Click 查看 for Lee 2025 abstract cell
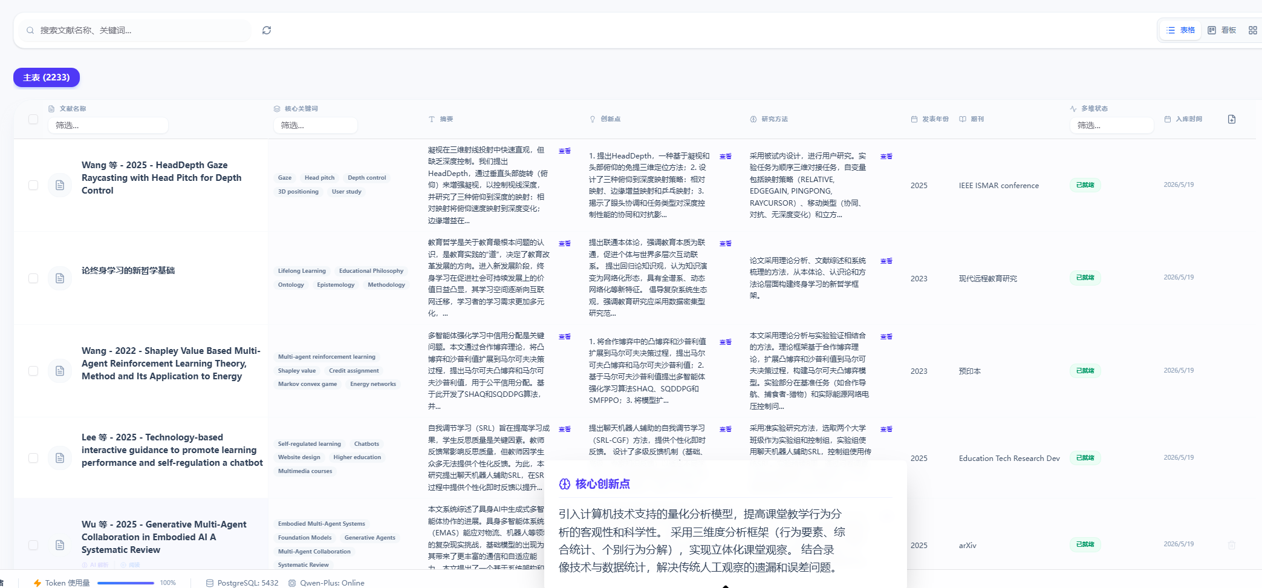Screen dimensions: 1262x588 [565, 429]
